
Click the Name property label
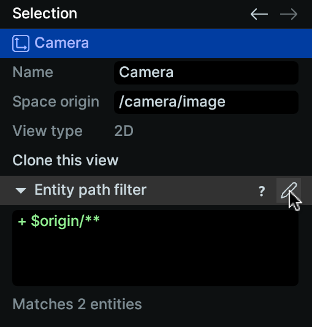pos(32,72)
